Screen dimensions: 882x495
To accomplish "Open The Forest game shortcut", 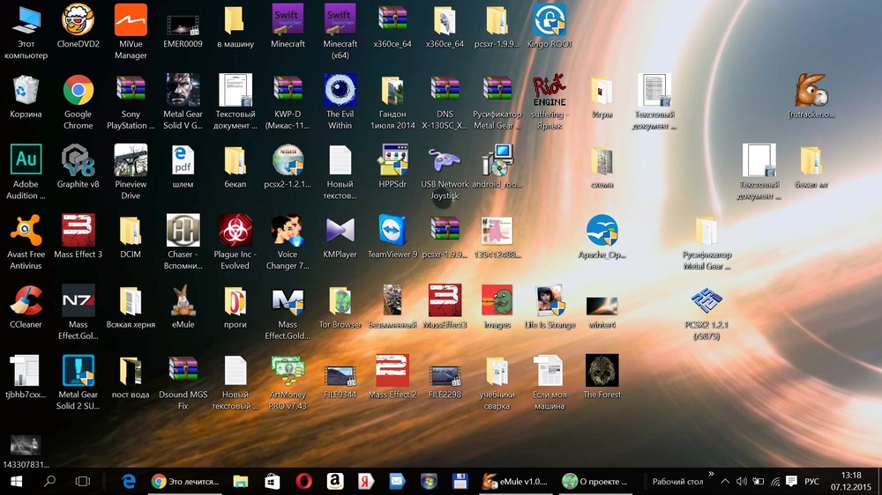I will click(x=602, y=371).
